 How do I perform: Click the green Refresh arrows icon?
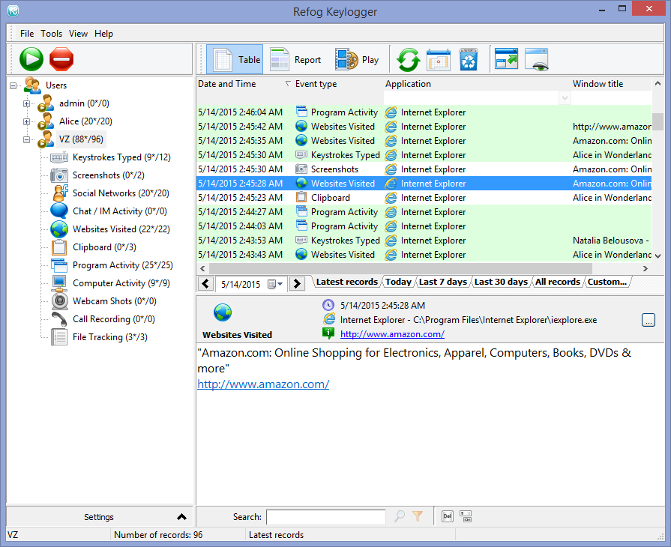tap(409, 59)
